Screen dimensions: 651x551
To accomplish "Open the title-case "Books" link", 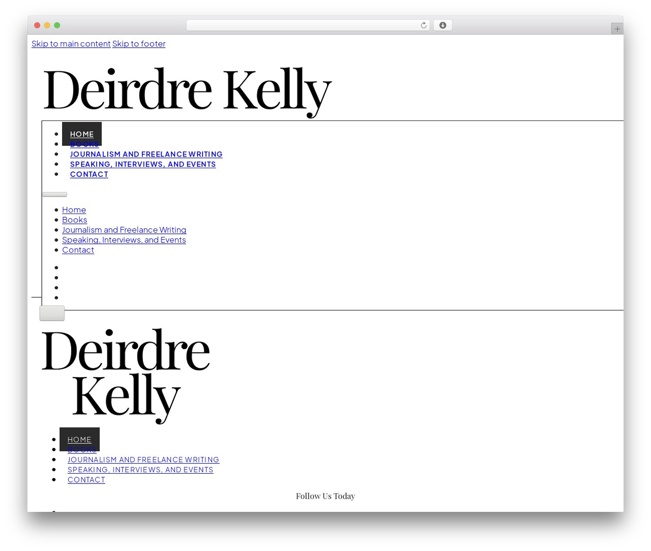I will click(x=75, y=220).
